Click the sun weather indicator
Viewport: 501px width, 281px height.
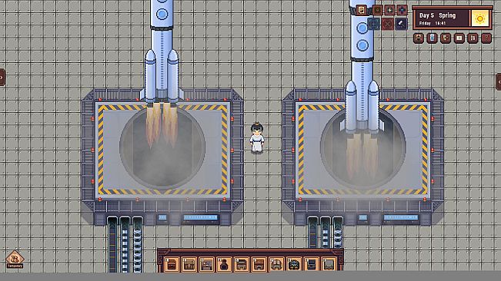tap(479, 18)
